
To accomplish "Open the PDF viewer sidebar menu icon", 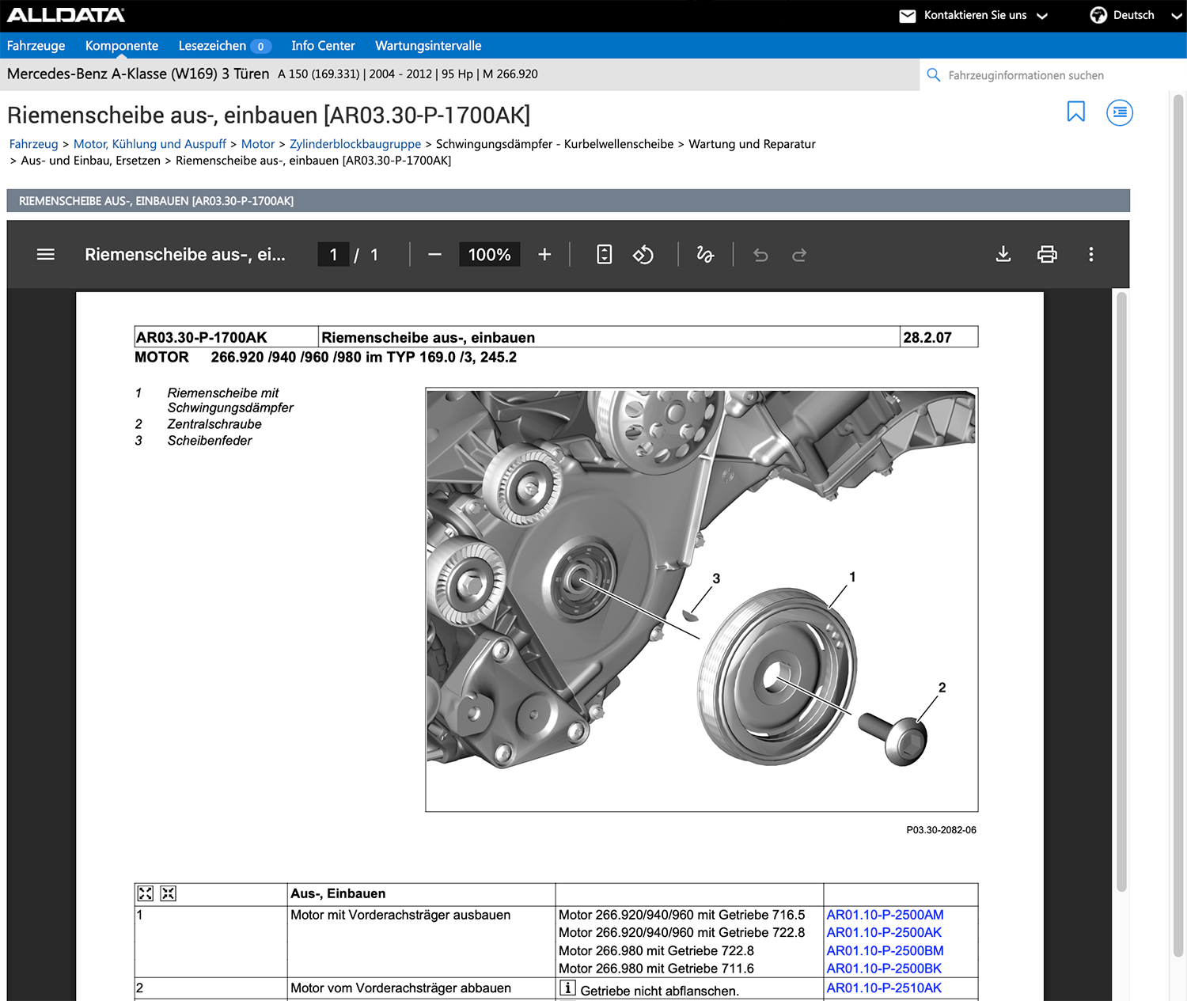I will click(46, 255).
